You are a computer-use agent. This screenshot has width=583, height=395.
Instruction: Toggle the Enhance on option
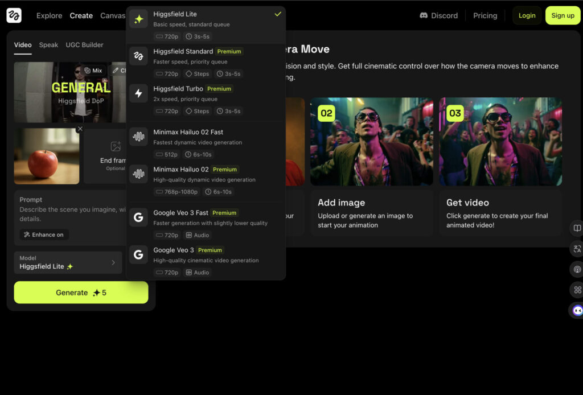click(44, 235)
